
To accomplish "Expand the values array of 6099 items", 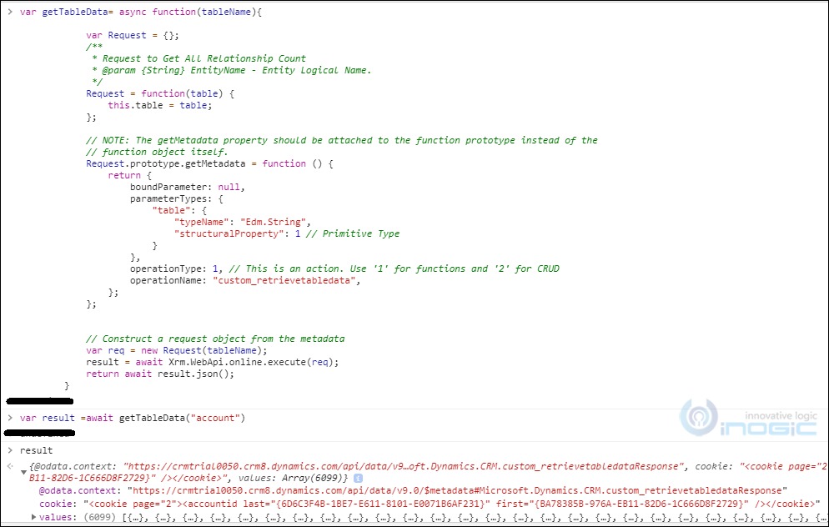I will point(33,518).
